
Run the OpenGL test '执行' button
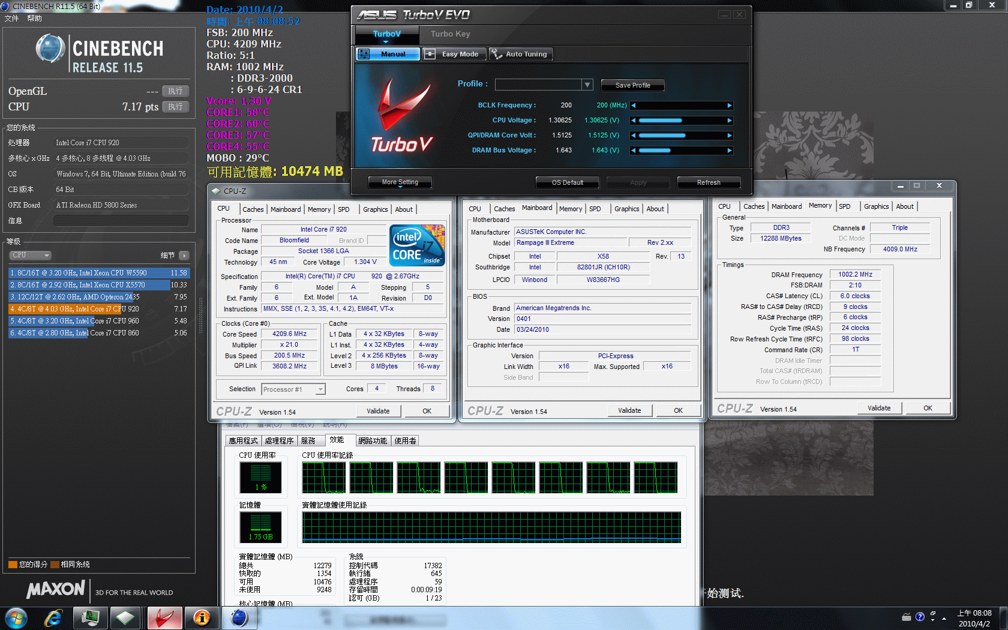175,91
